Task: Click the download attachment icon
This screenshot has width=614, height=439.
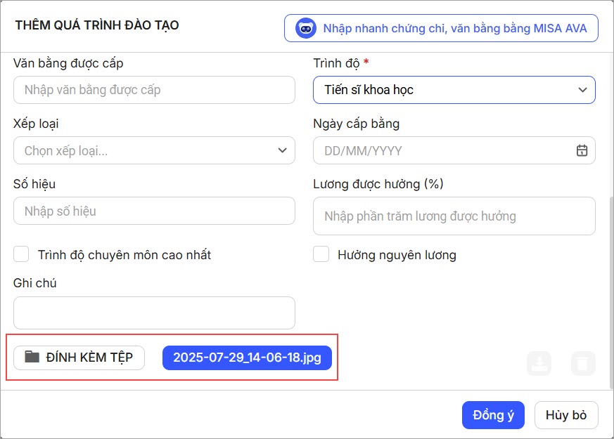Action: pos(539,363)
